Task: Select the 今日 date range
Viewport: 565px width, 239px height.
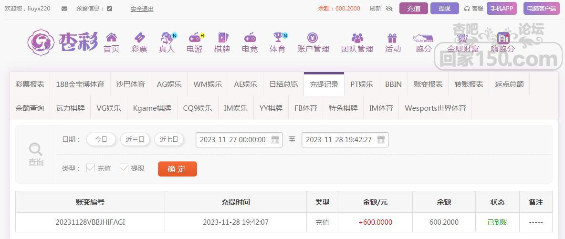Action: [x=101, y=139]
